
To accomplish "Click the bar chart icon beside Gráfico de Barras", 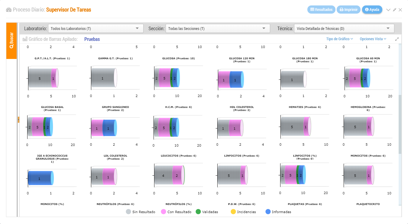I will click(x=25, y=39).
